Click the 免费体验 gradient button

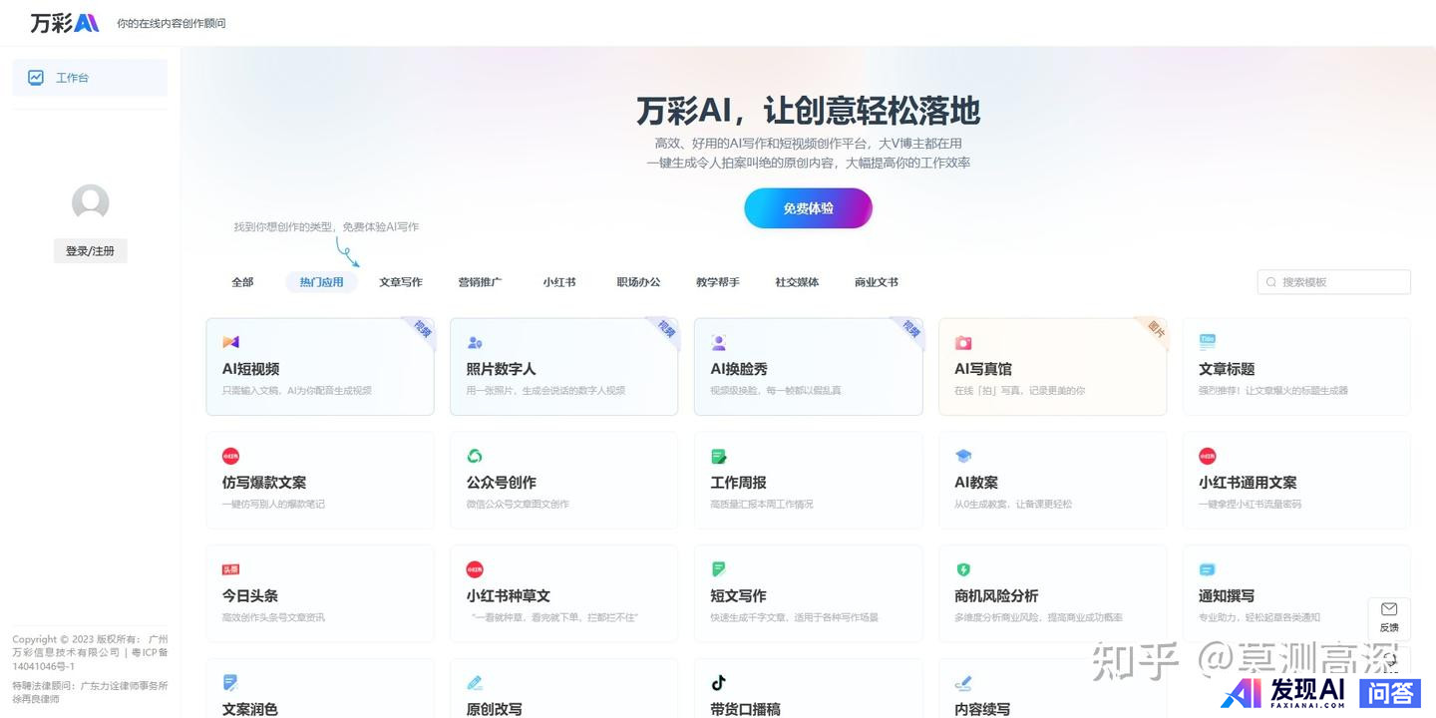[x=808, y=208]
